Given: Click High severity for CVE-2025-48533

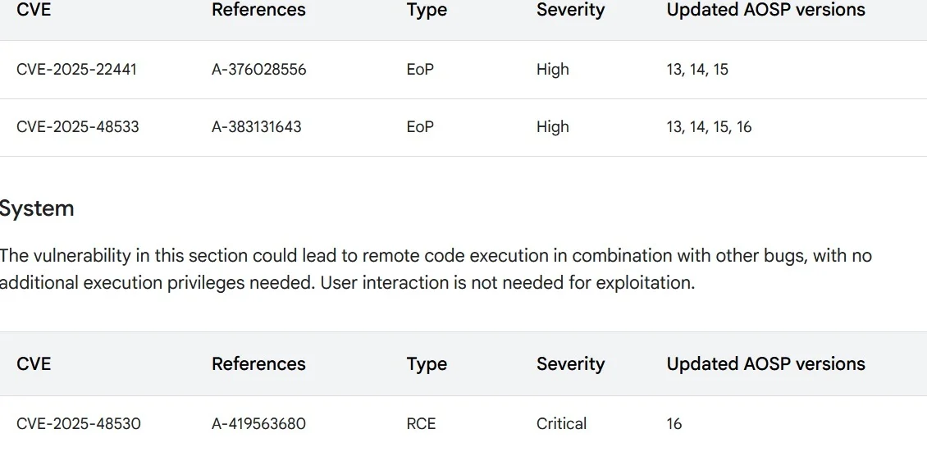Looking at the screenshot, I should (552, 127).
